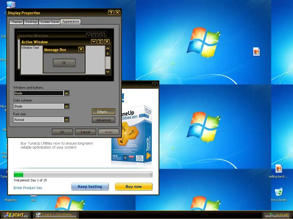Click Active Window preview minimize icon
Screen dimensions: 293x219
[x=94, y=42]
